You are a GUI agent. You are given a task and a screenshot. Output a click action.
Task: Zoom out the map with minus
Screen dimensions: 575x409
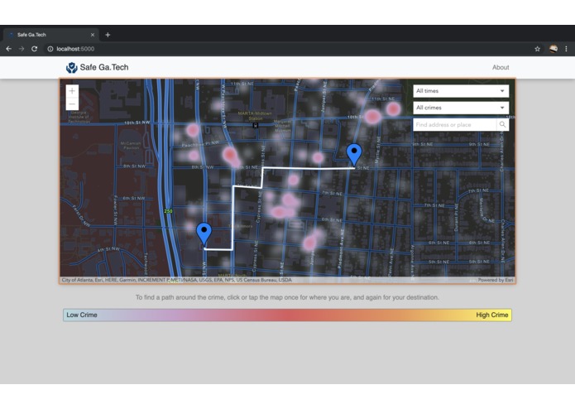(x=72, y=103)
